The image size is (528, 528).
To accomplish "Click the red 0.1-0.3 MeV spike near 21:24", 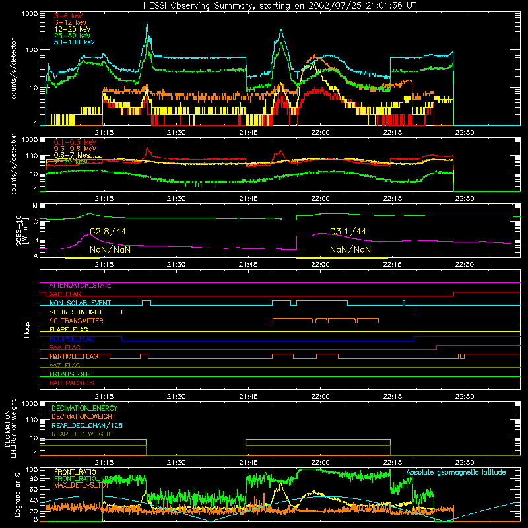I will tap(147, 148).
